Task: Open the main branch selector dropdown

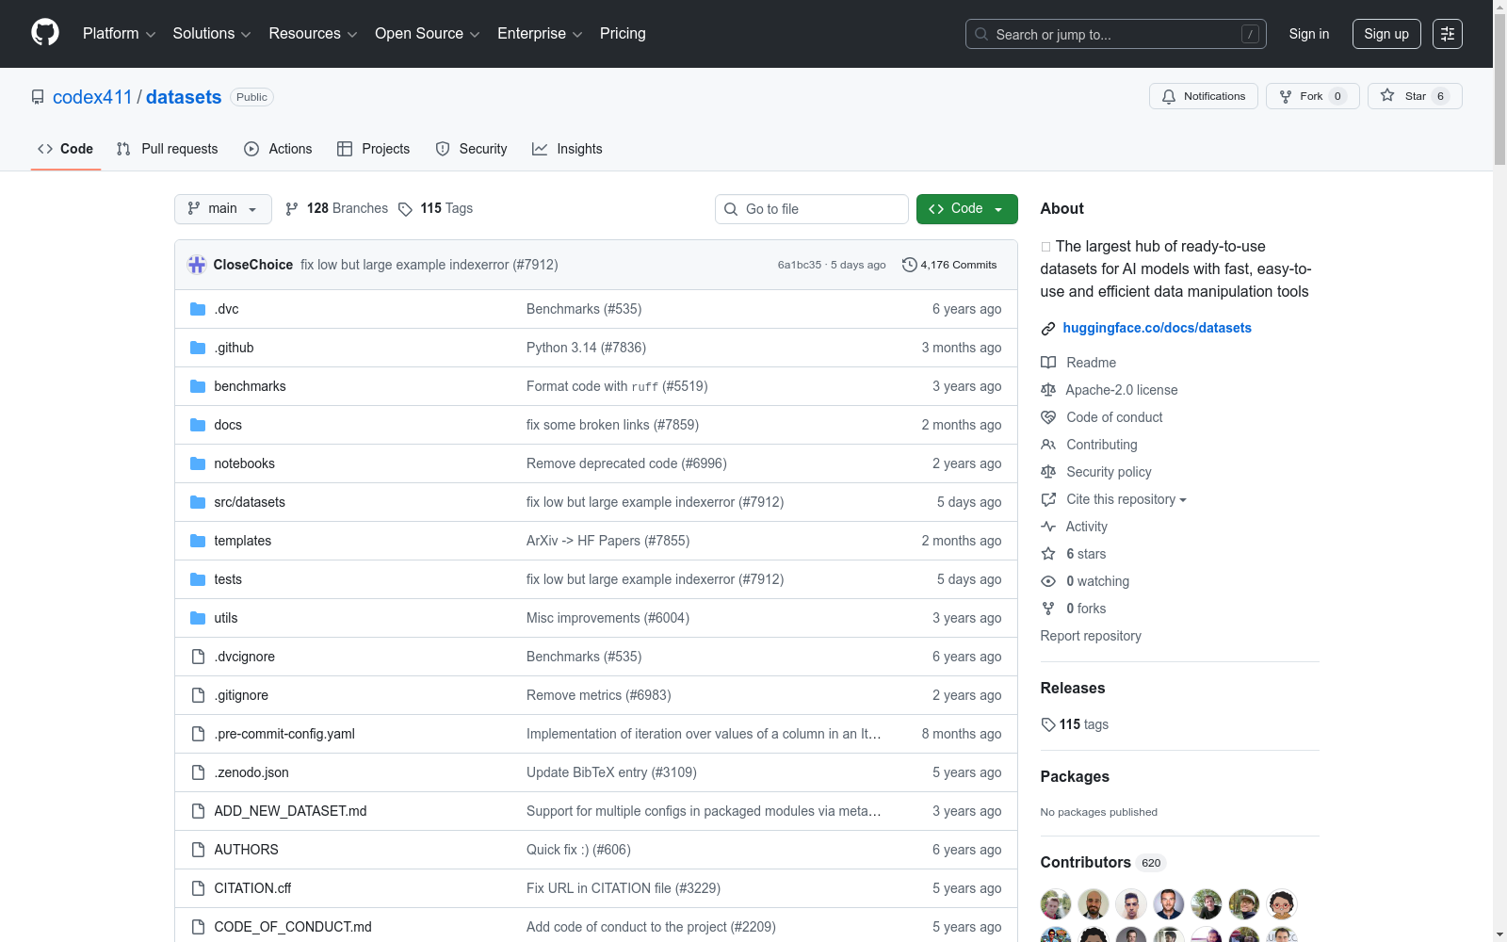Action: click(x=223, y=209)
